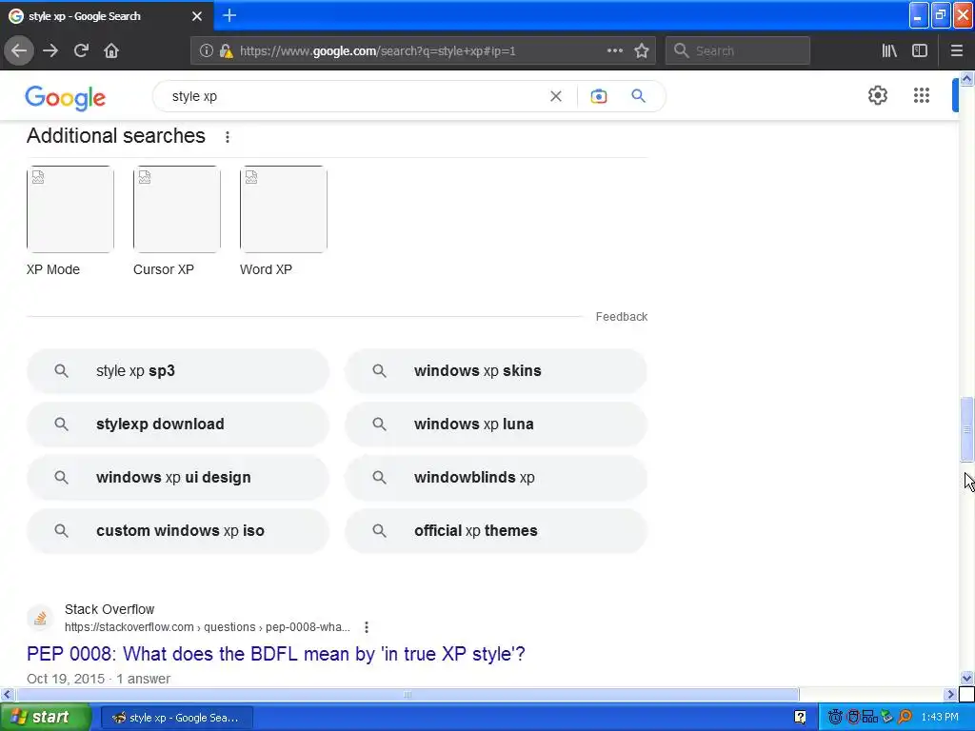Open options for Additional searches section
The height and width of the screenshot is (731, 975).
click(x=228, y=137)
